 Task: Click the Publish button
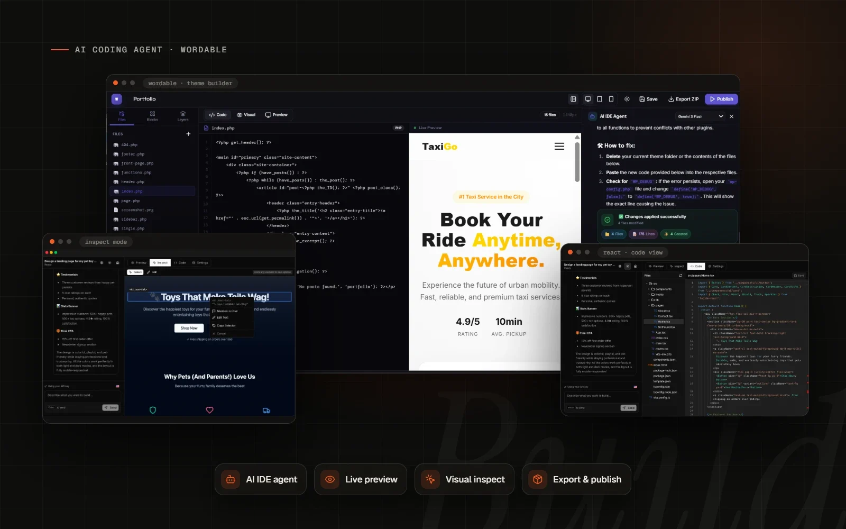[x=721, y=99]
